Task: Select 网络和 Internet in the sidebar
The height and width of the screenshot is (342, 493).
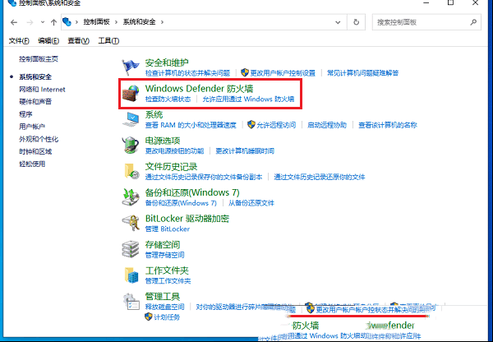Action: point(42,90)
